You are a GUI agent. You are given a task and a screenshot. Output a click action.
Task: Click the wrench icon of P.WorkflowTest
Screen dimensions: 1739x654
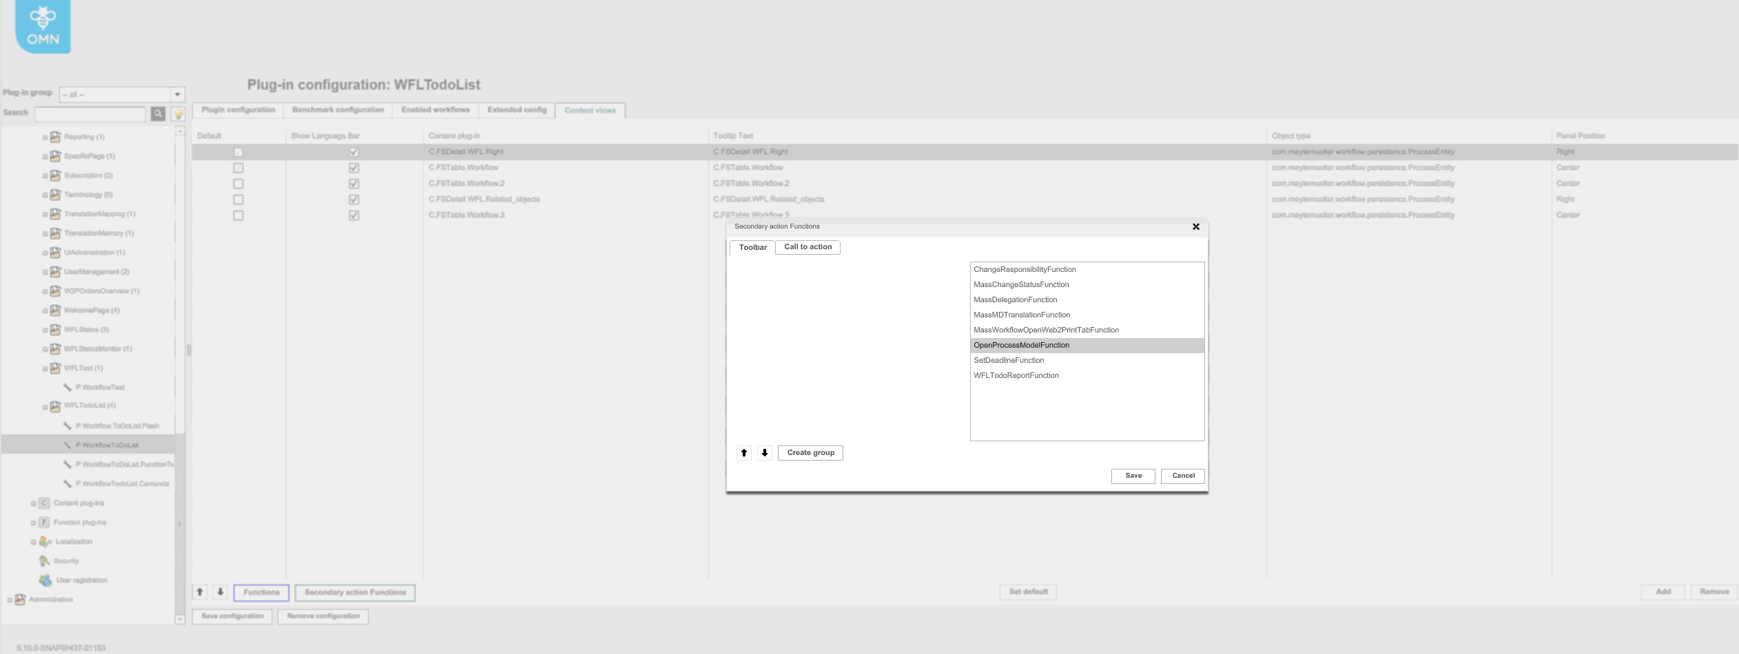68,388
